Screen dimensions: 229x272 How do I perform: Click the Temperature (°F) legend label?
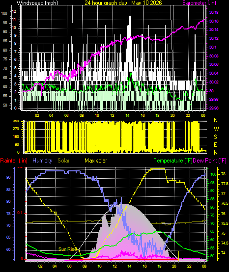click(173, 161)
